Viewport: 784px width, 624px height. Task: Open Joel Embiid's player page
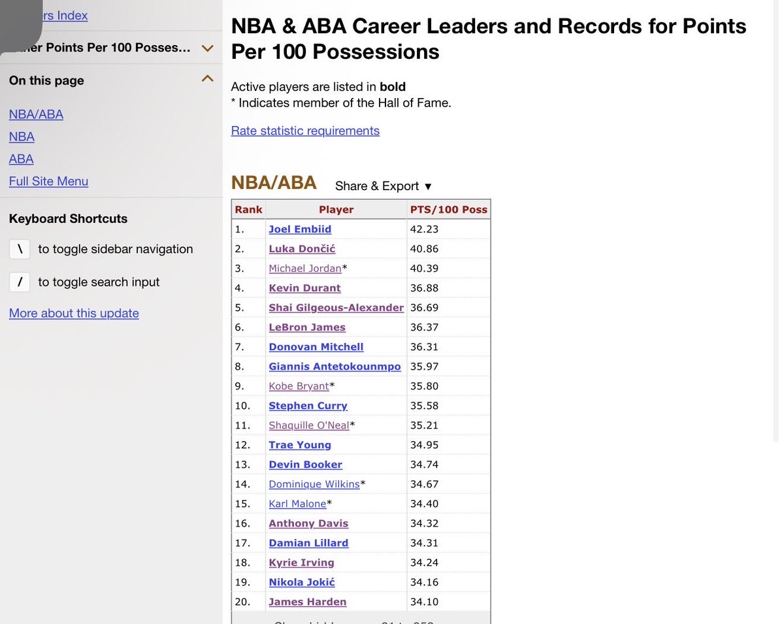click(300, 229)
